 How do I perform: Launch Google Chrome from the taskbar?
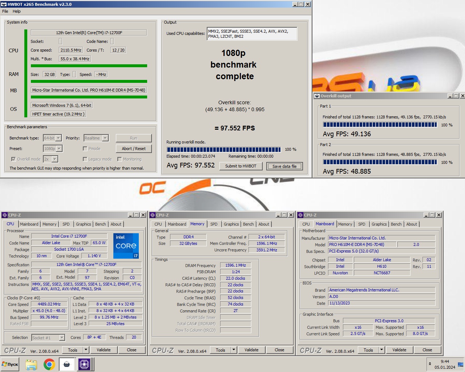click(x=49, y=364)
